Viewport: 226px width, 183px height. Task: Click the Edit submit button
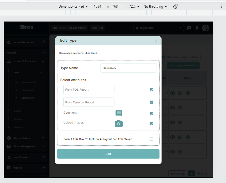(108, 154)
